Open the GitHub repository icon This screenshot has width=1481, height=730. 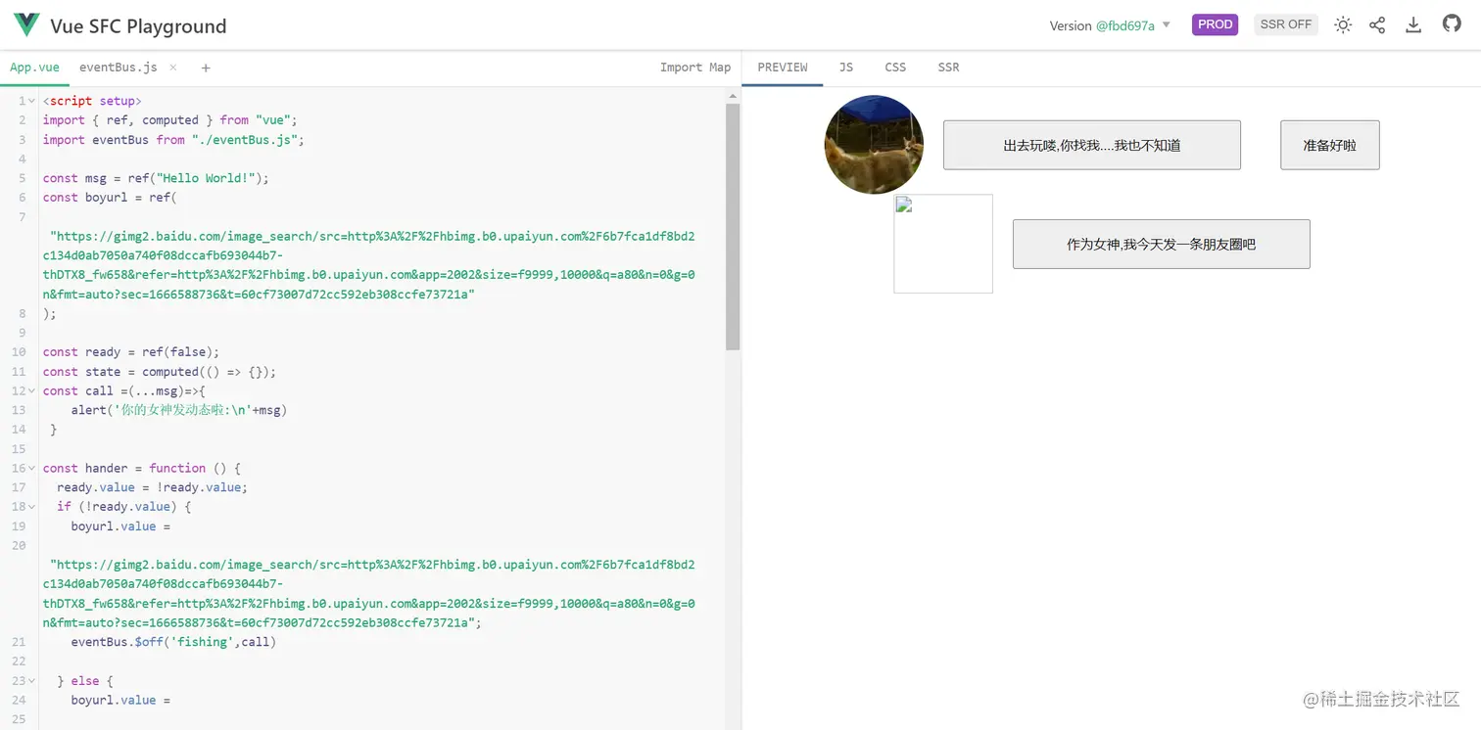1452,24
